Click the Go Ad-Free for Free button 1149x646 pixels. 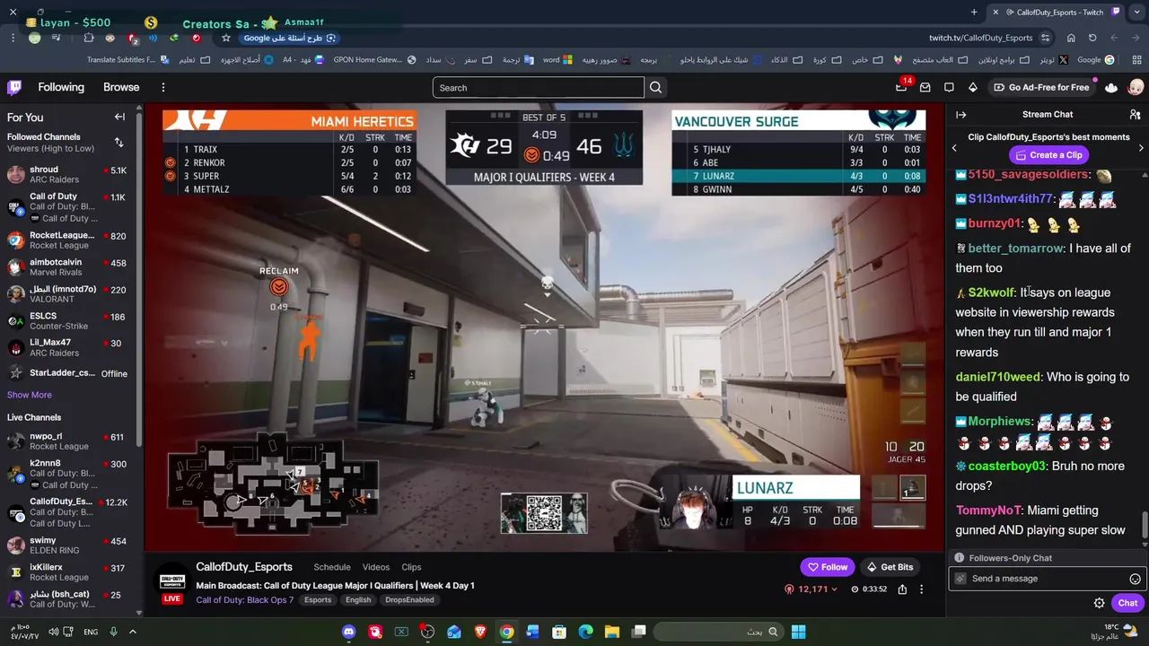tap(1041, 87)
